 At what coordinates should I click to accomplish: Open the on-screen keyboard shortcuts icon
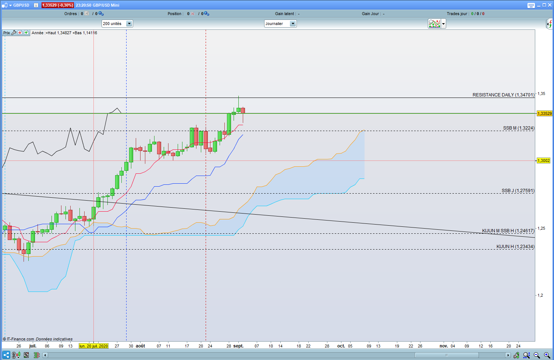click(x=531, y=5)
